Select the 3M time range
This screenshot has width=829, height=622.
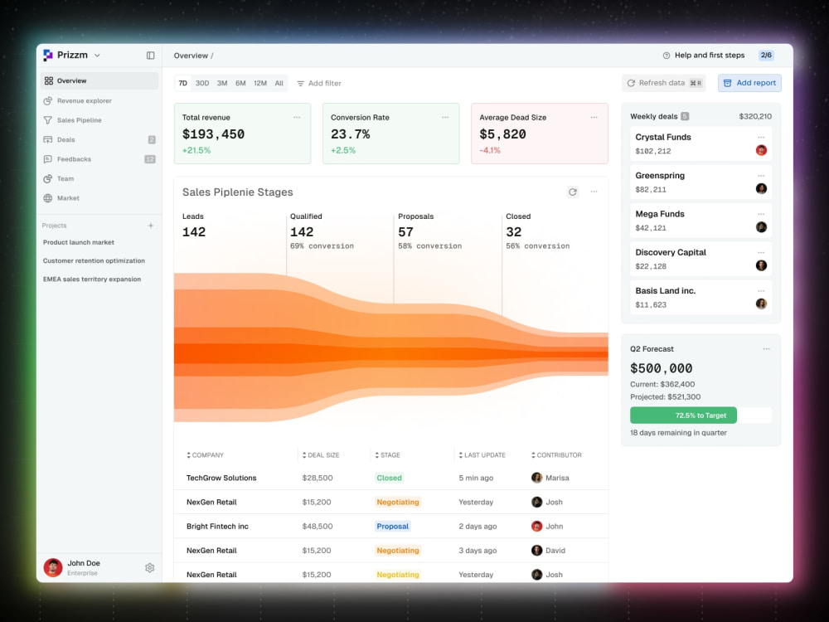(222, 83)
